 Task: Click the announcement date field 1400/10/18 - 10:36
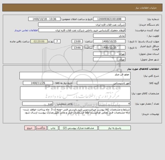44,19
